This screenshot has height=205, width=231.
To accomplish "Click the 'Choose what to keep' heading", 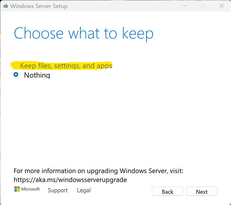I will (x=84, y=33).
